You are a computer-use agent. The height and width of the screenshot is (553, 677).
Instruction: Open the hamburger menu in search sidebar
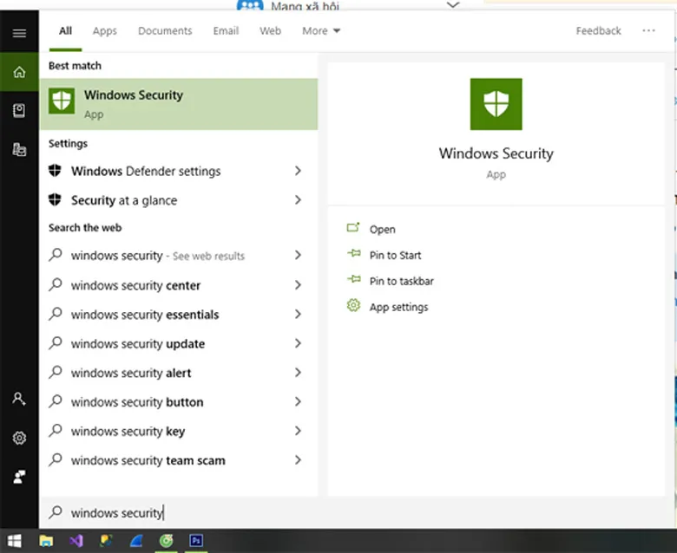[19, 33]
